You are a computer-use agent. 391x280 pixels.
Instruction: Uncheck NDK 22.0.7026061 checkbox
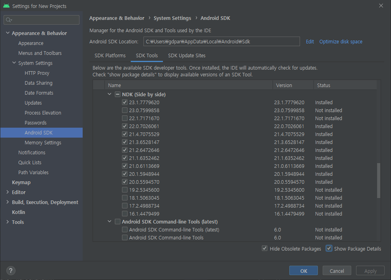pos(125,126)
